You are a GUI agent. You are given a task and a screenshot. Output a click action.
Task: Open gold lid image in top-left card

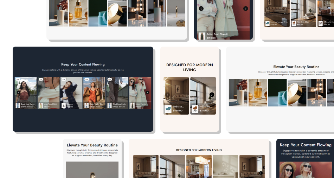[117, 13]
